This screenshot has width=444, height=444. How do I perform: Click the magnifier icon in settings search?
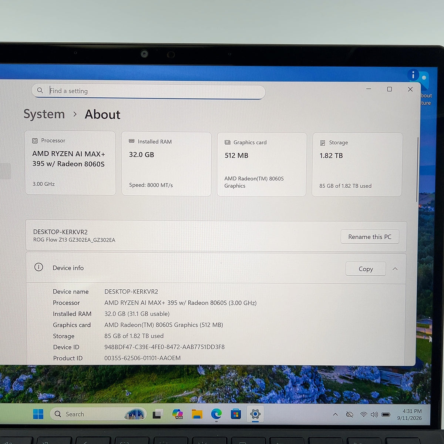(x=40, y=90)
